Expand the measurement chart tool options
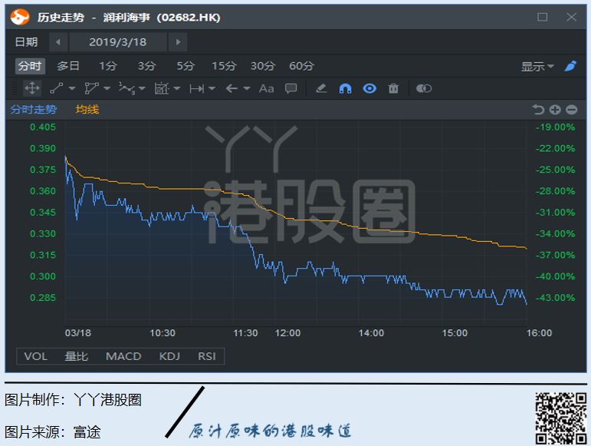This screenshot has height=446, width=591. tap(177, 89)
